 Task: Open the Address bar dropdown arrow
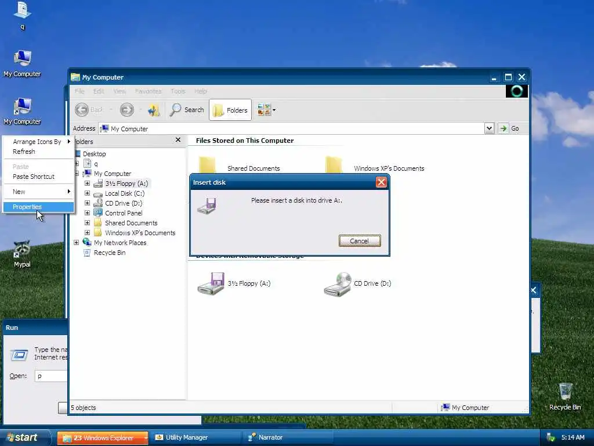point(489,128)
